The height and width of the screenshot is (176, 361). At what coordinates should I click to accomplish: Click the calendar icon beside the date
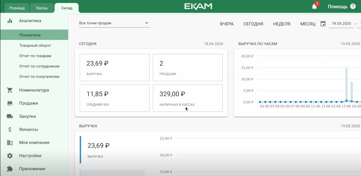click(x=323, y=24)
